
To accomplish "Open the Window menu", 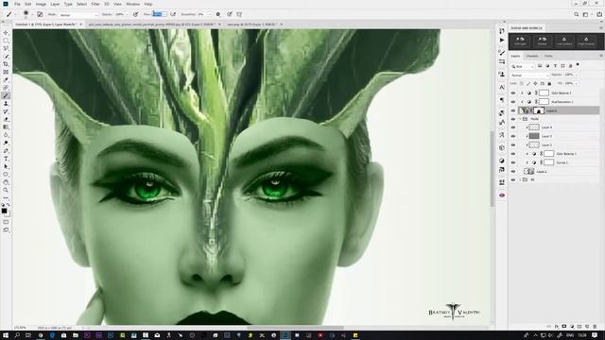I will (132, 4).
